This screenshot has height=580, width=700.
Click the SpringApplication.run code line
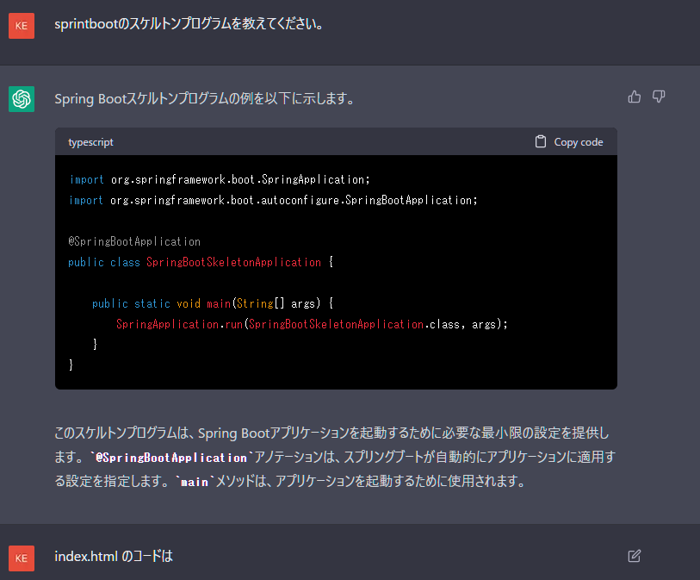pyautogui.click(x=312, y=324)
